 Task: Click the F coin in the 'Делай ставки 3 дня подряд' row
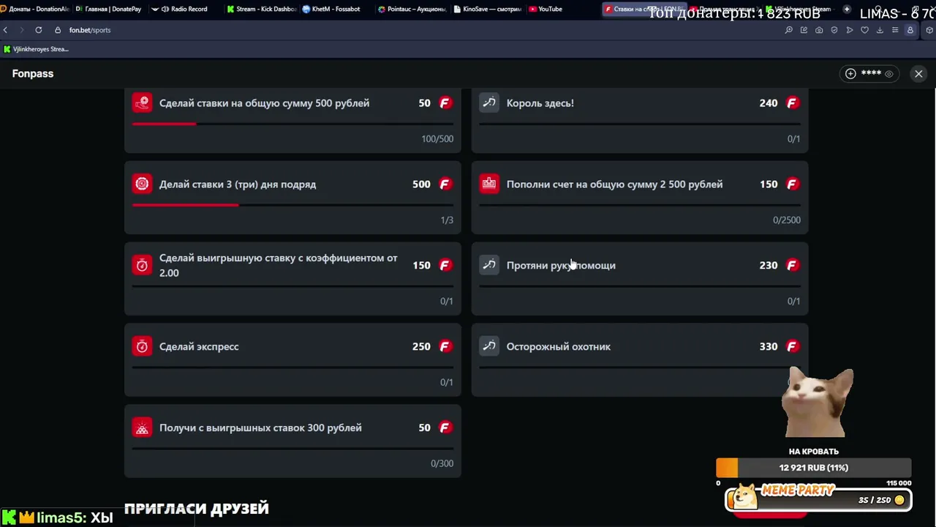coord(445,184)
